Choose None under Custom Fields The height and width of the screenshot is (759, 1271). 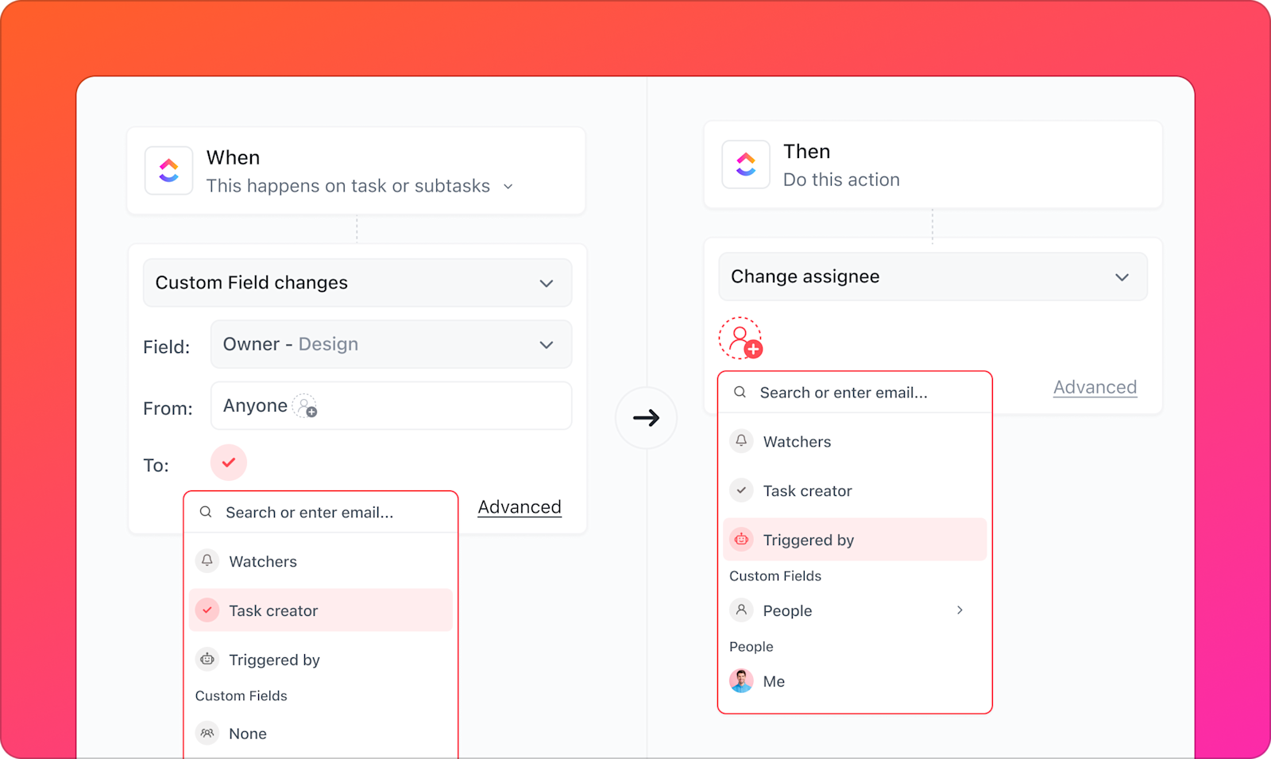click(x=247, y=733)
